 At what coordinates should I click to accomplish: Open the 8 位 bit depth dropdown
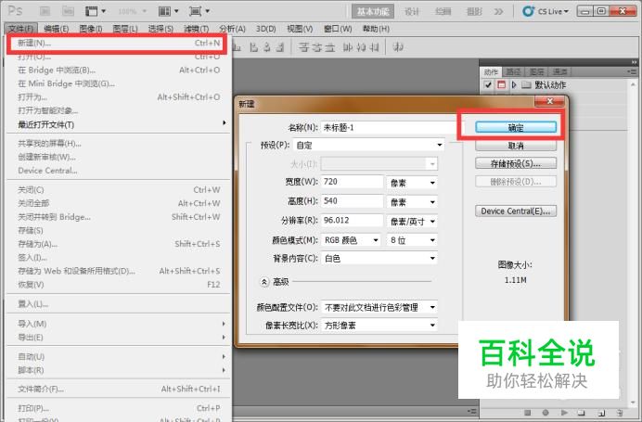pyautogui.click(x=412, y=240)
